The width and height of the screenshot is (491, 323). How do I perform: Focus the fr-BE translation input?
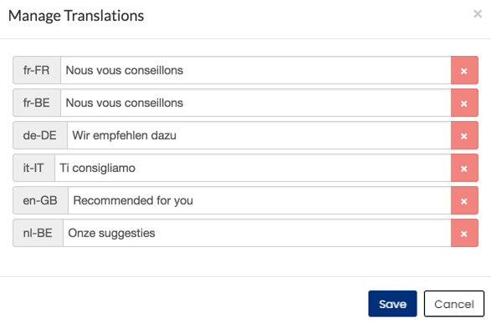[256, 103]
